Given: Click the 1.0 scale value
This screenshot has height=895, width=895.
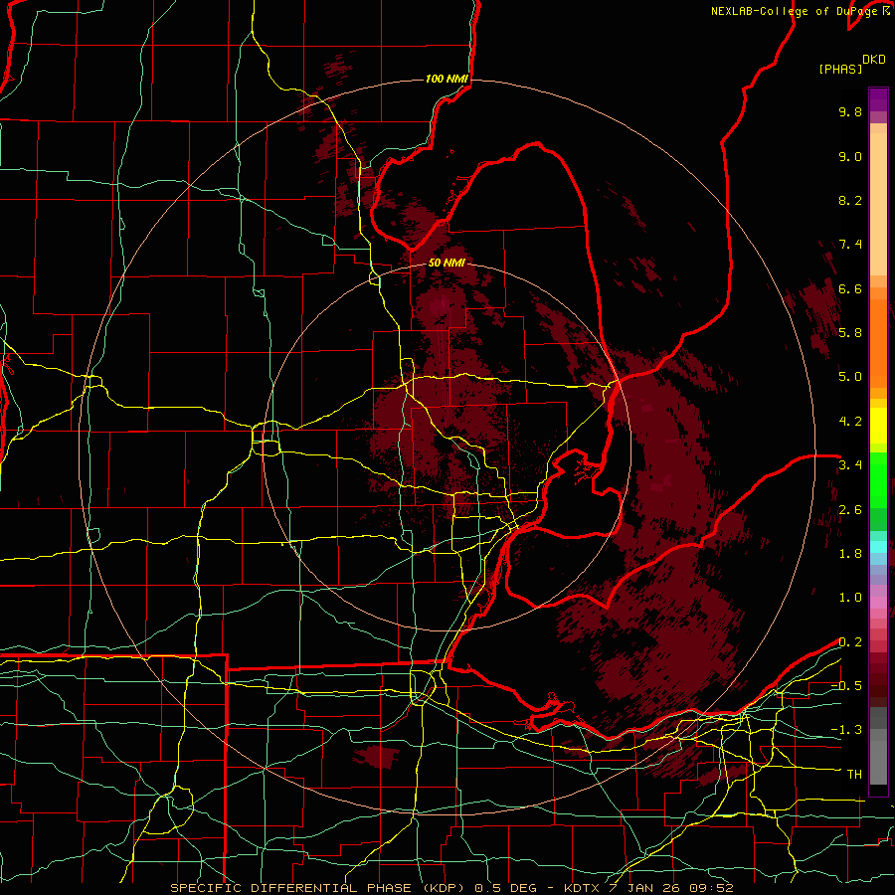Looking at the screenshot, I should click(850, 598).
